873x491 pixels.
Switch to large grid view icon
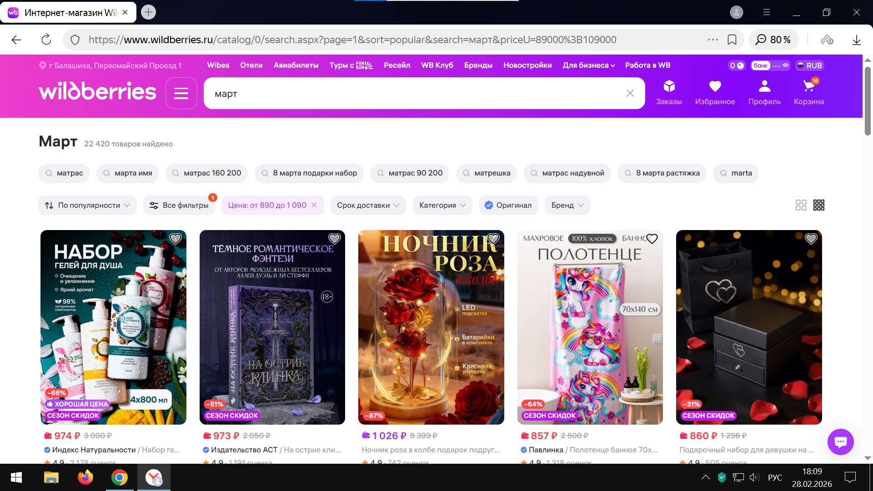point(801,205)
